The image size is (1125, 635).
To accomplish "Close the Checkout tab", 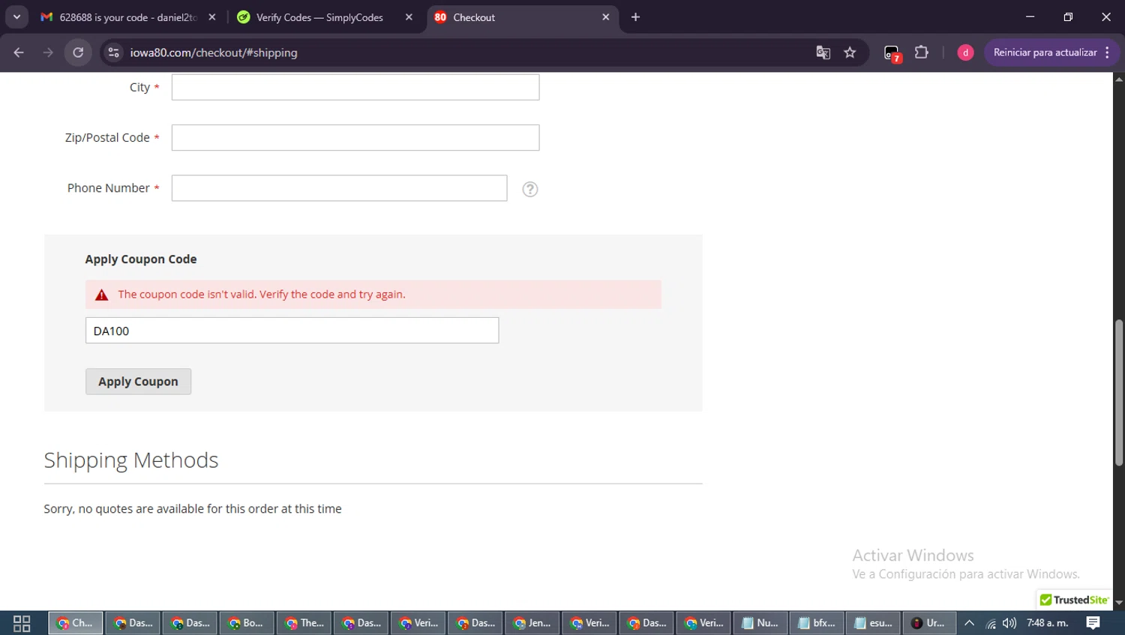I will (606, 17).
